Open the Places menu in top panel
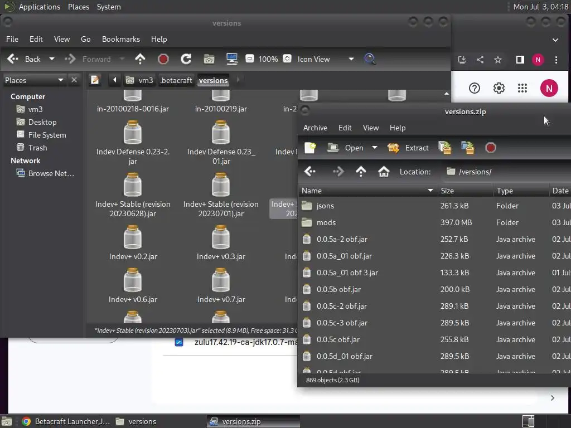This screenshot has width=571, height=428. [x=78, y=7]
